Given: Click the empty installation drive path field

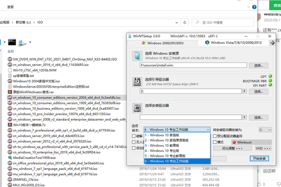Looking at the screenshot, I should pos(191,117).
